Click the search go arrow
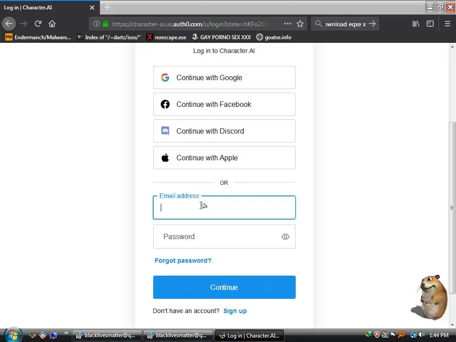The width and height of the screenshot is (456, 342). click(x=372, y=24)
